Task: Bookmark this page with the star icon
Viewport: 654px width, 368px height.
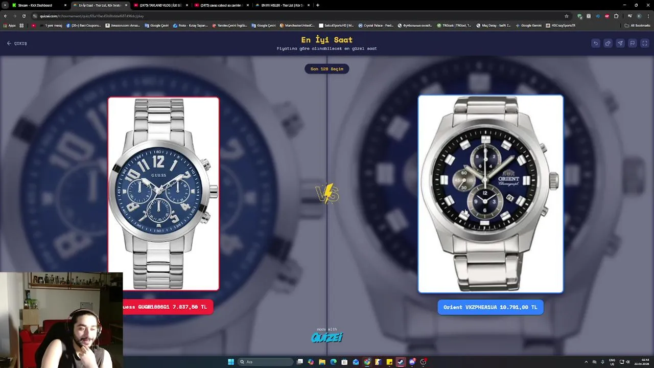Action: (567, 16)
